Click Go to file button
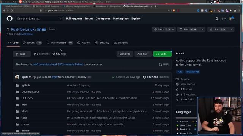The height and width of the screenshot is (136, 243). click(125, 54)
